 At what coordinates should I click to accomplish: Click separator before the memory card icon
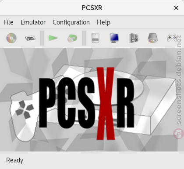[84, 38]
